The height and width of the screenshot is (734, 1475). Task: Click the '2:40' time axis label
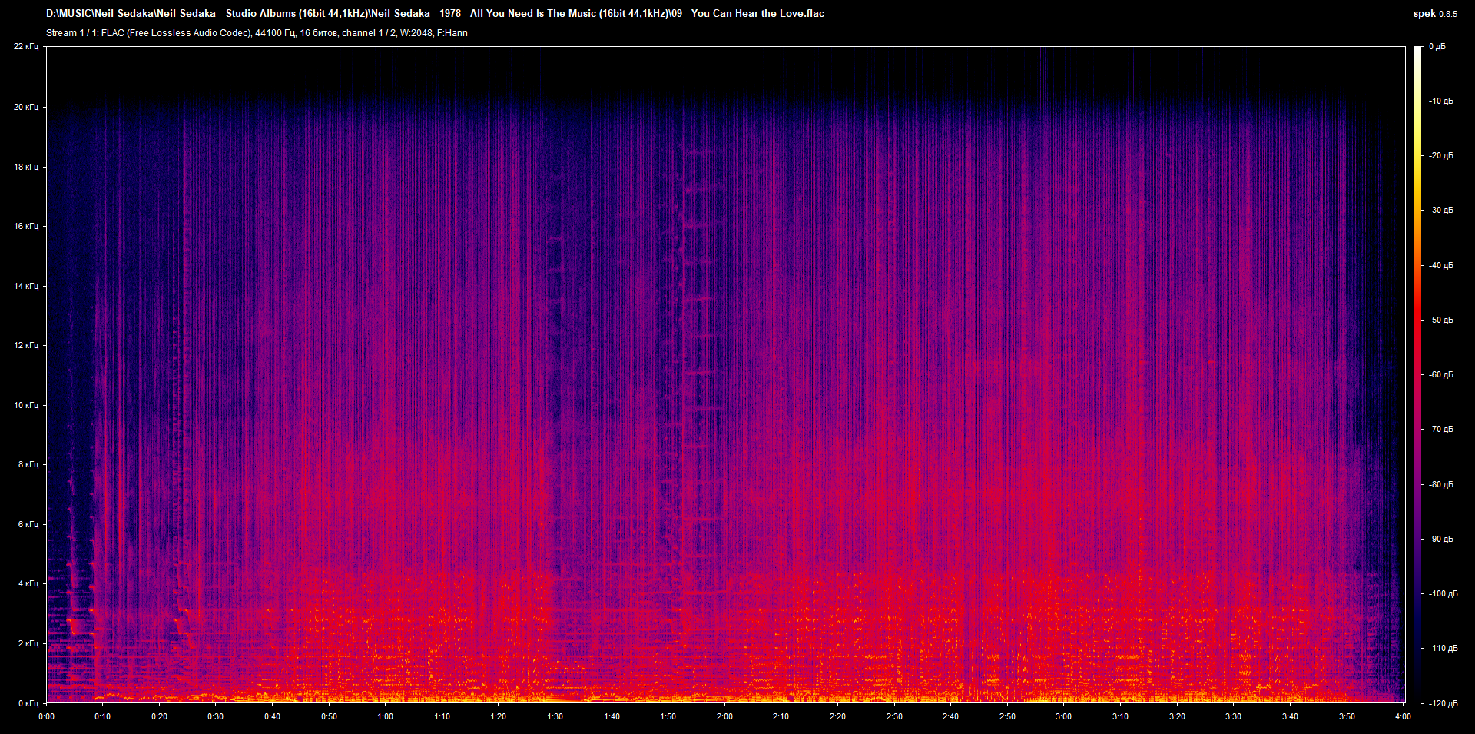(x=951, y=716)
